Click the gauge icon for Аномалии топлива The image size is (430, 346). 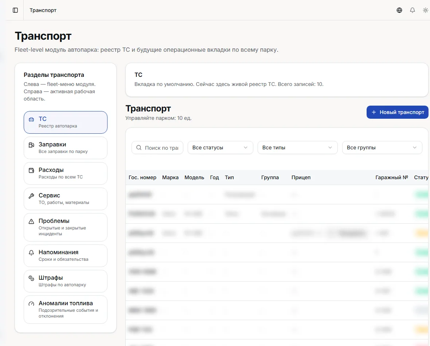click(32, 303)
